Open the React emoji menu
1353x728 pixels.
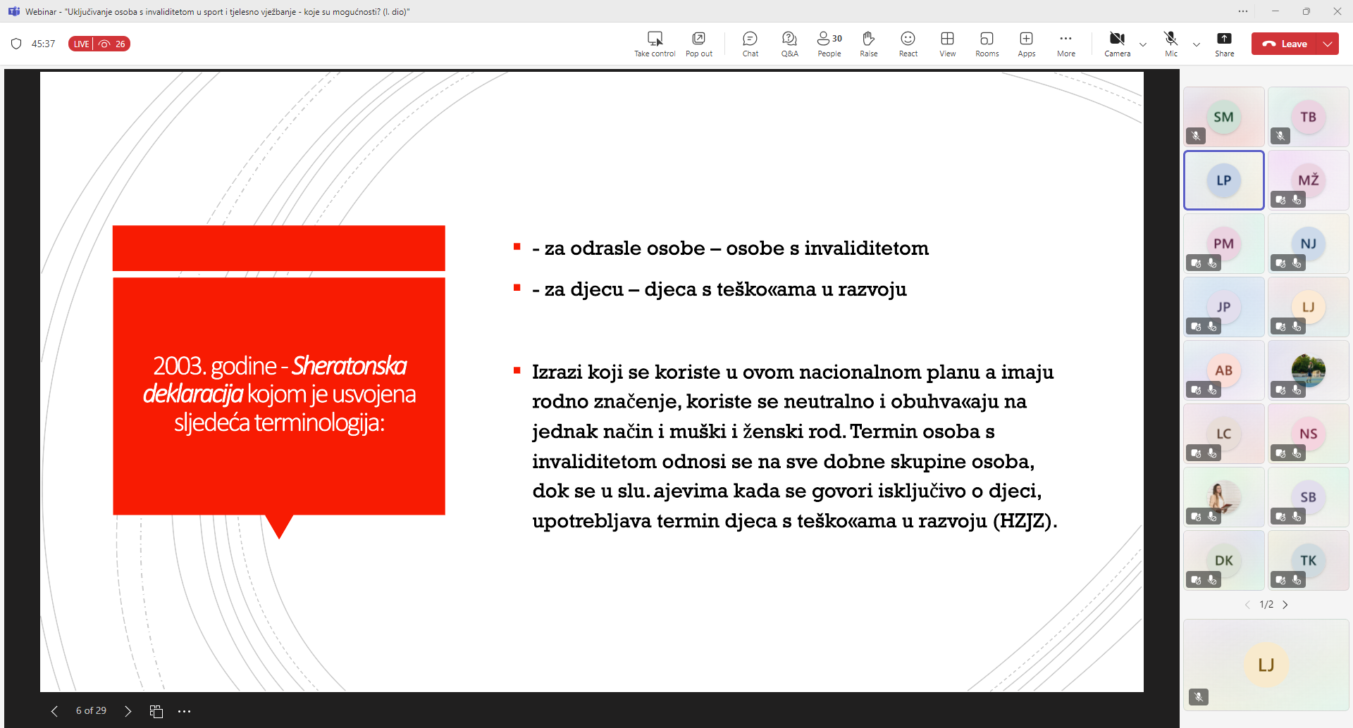click(908, 44)
